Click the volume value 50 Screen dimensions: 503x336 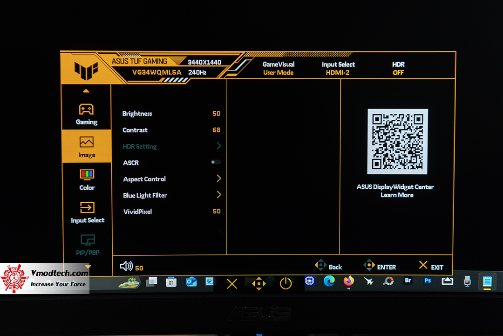click(139, 268)
